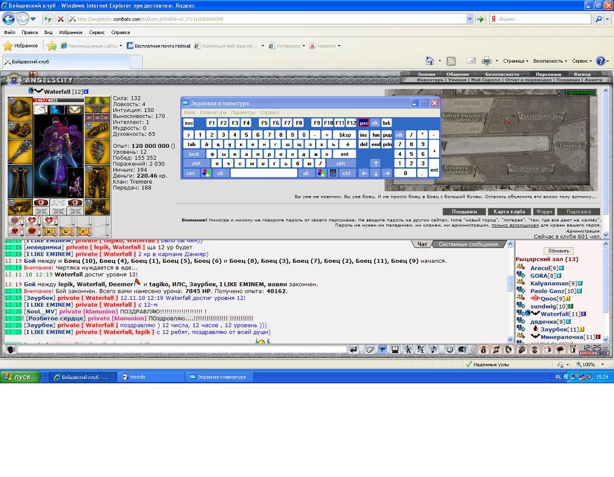Click the Форум button
The height and width of the screenshot is (477, 614).
coord(544,212)
